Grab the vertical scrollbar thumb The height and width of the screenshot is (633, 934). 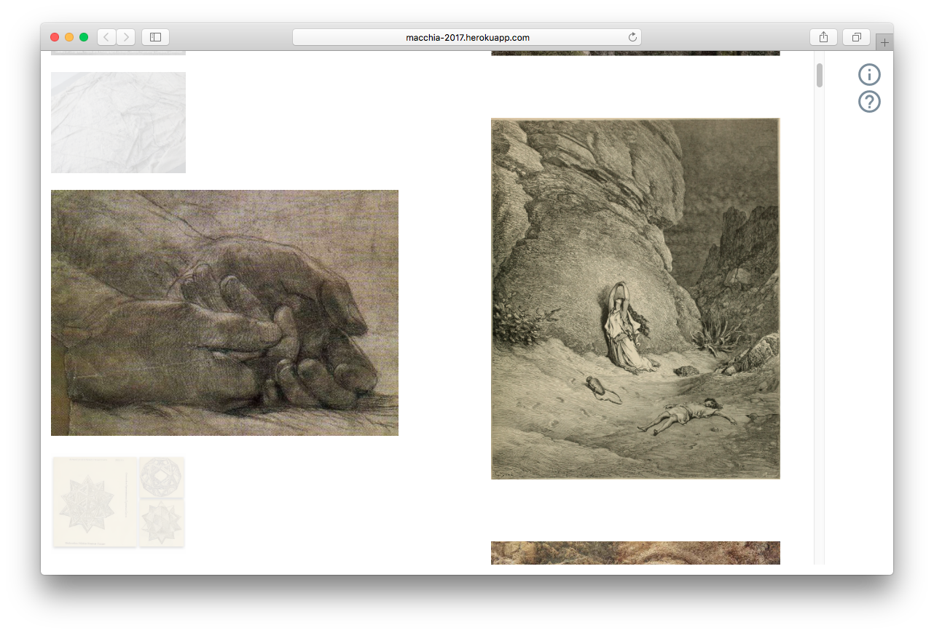[820, 75]
